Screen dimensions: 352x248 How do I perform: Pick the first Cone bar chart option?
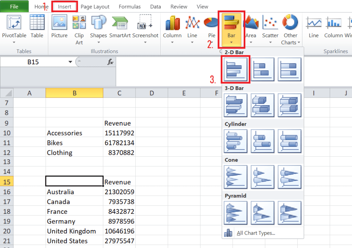[x=235, y=177]
